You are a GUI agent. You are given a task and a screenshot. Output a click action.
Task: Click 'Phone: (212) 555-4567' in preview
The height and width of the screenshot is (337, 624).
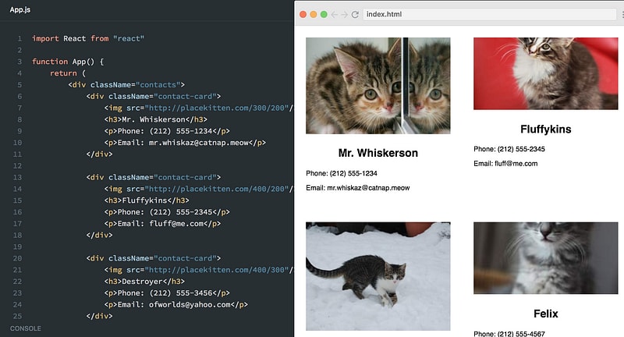coord(509,333)
